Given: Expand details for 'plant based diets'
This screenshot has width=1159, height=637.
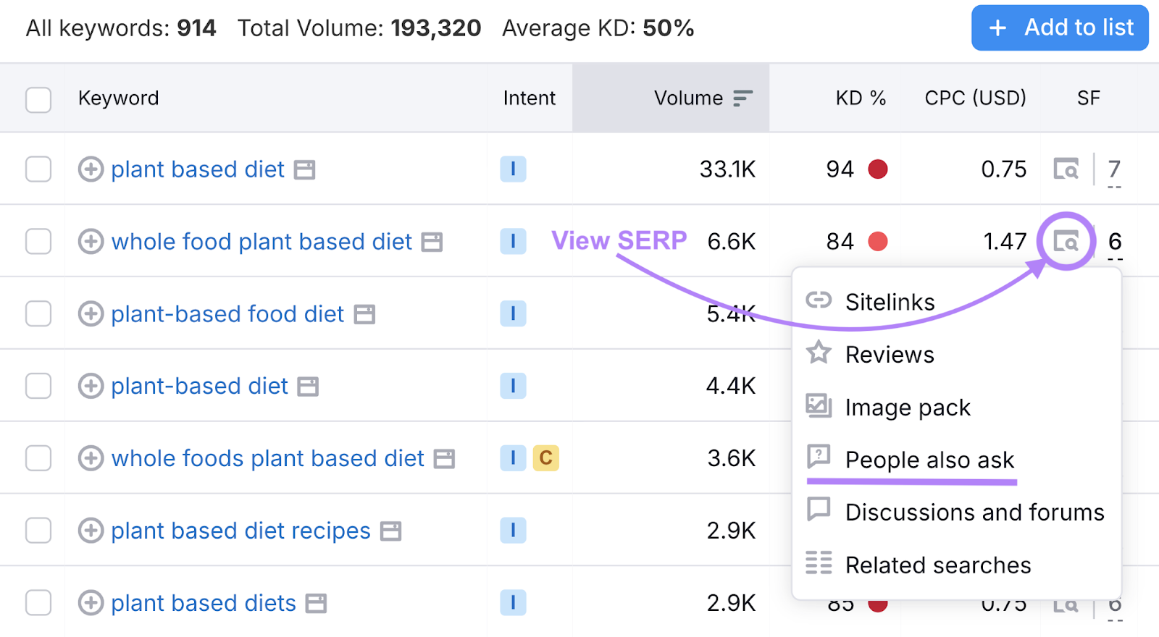Looking at the screenshot, I should [91, 602].
